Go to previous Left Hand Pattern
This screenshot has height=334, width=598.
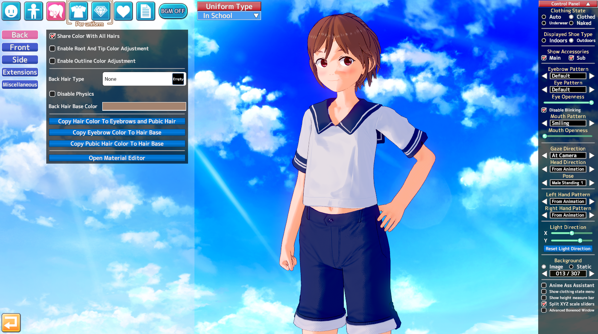(x=544, y=202)
